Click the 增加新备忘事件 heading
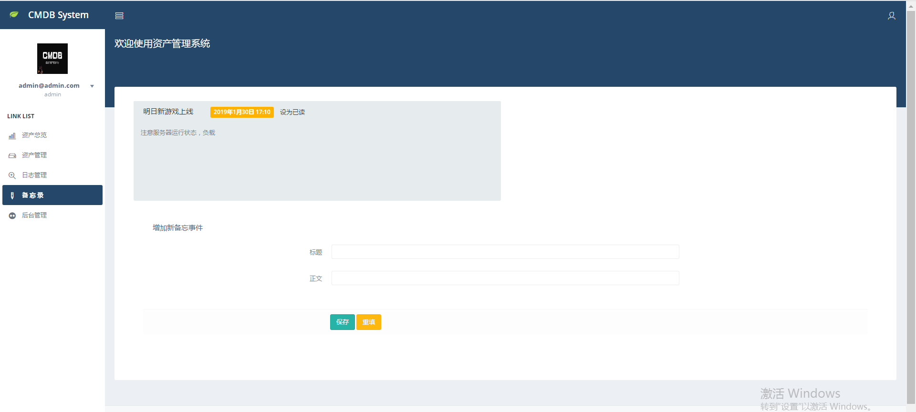916x412 pixels. (177, 228)
